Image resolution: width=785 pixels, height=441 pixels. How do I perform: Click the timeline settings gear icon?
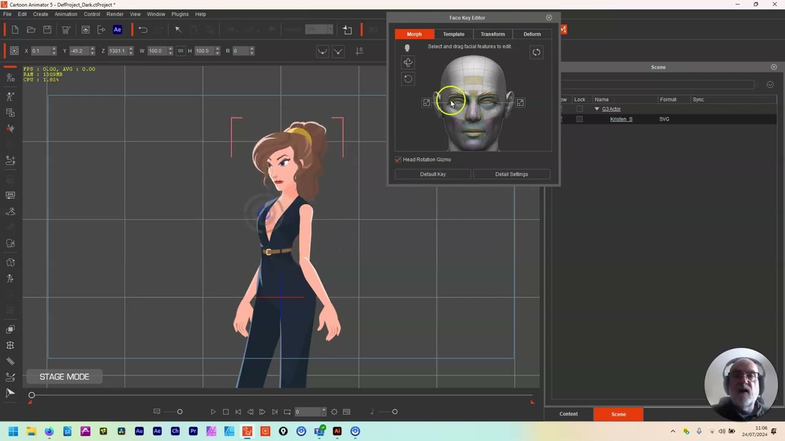[x=334, y=412]
